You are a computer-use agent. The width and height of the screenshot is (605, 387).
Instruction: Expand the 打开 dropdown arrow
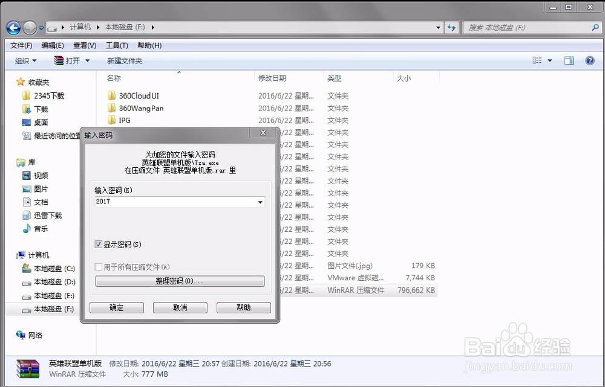pos(87,60)
